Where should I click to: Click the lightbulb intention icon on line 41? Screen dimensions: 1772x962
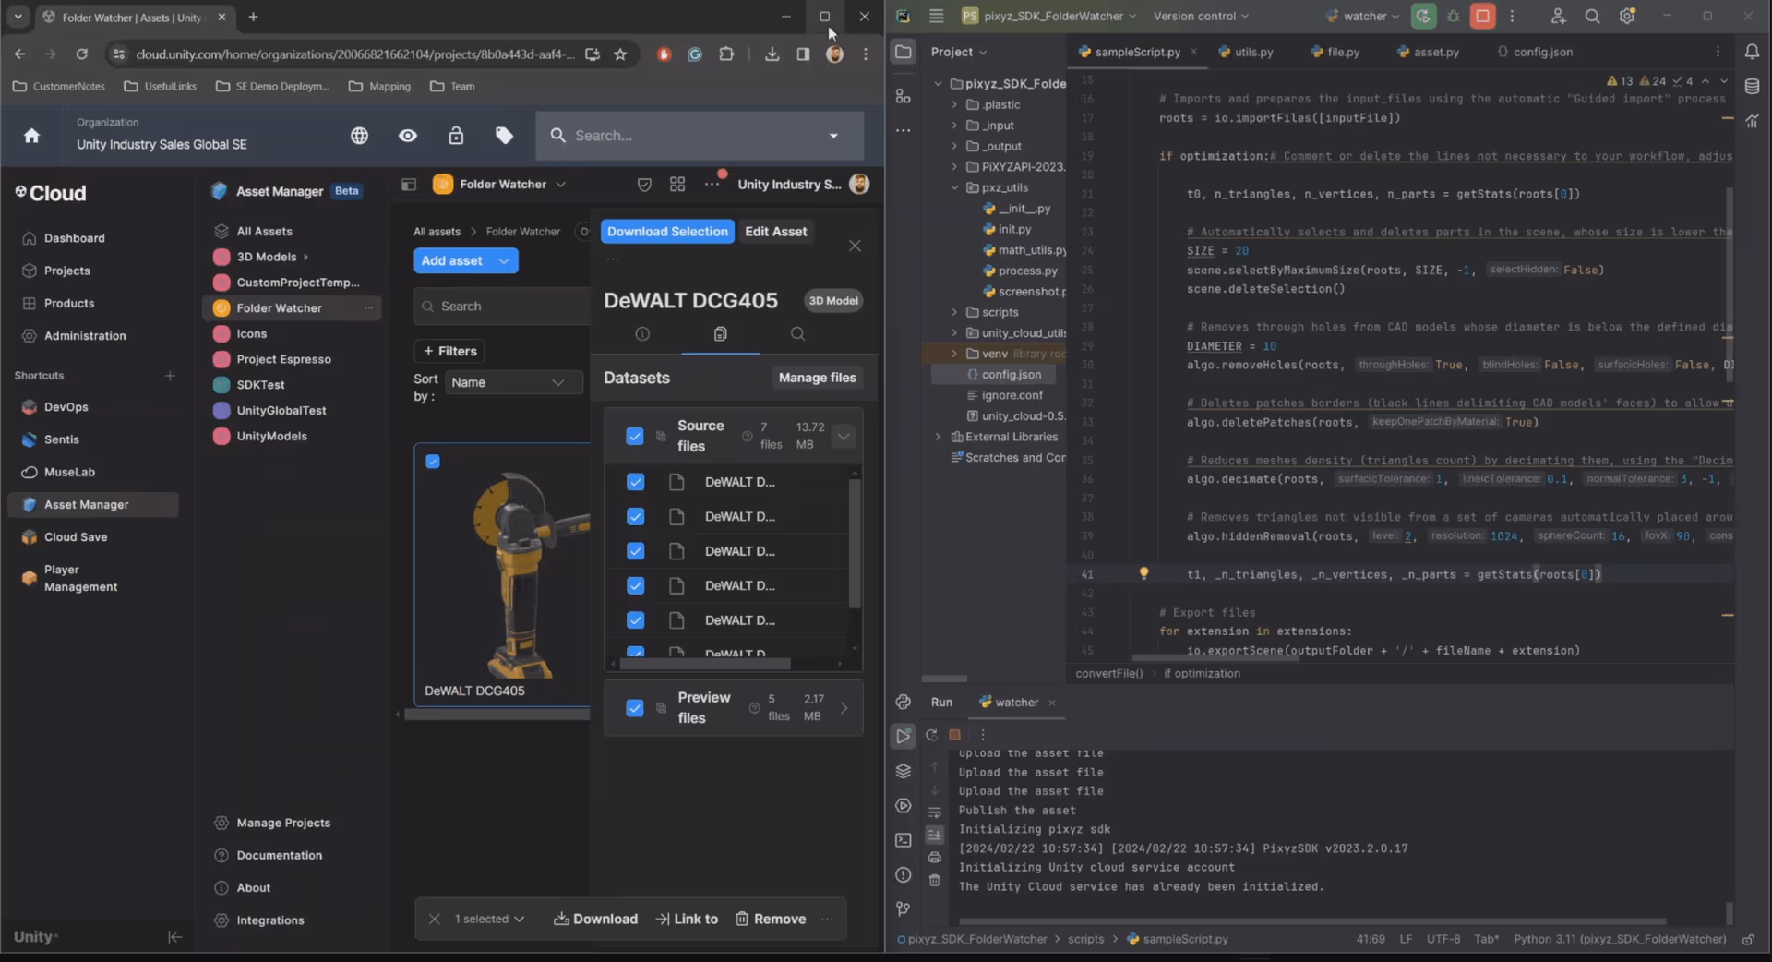coord(1143,573)
